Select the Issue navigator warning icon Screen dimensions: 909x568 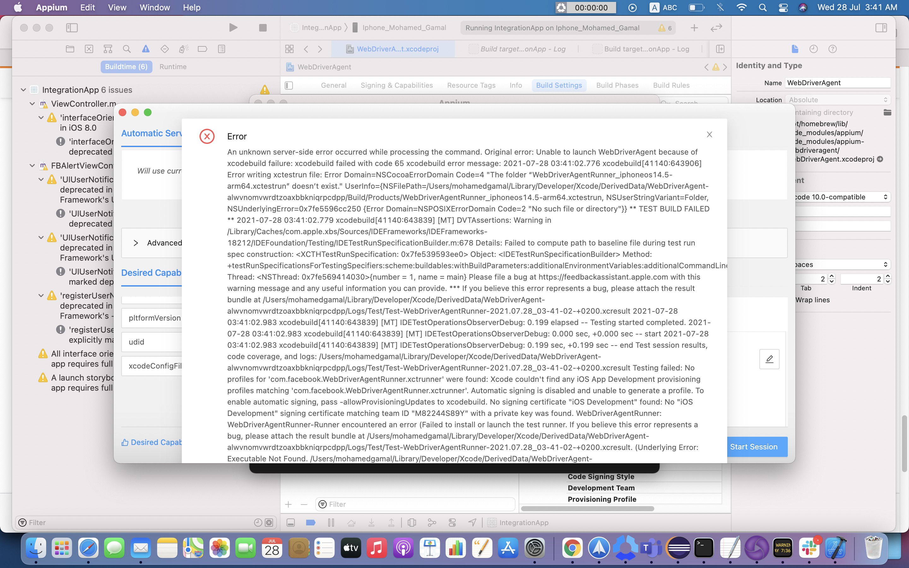pyautogui.click(x=146, y=49)
